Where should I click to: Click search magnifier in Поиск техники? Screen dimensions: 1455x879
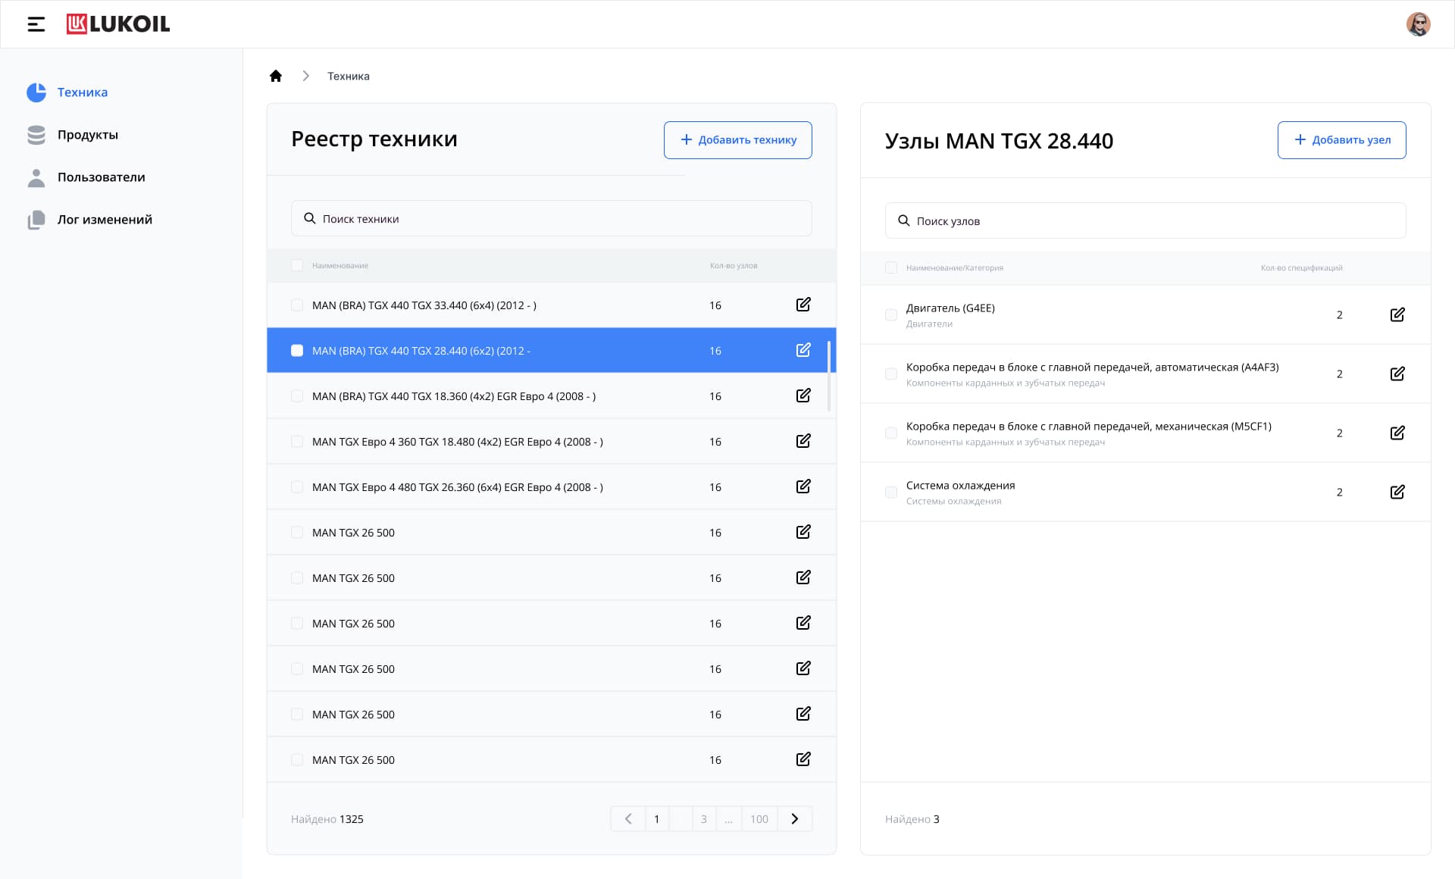click(x=309, y=218)
